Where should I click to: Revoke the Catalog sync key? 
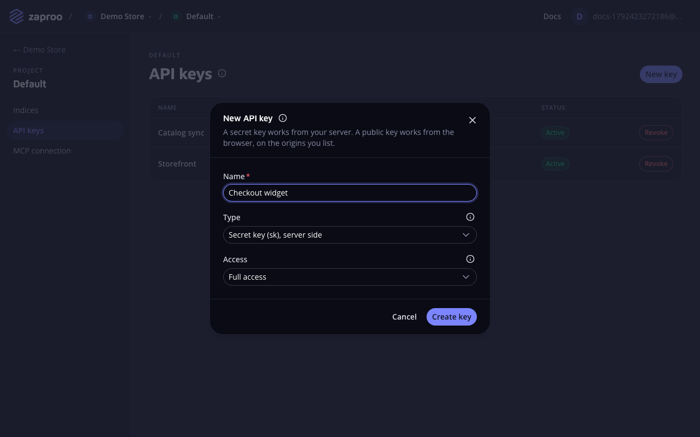coord(656,133)
